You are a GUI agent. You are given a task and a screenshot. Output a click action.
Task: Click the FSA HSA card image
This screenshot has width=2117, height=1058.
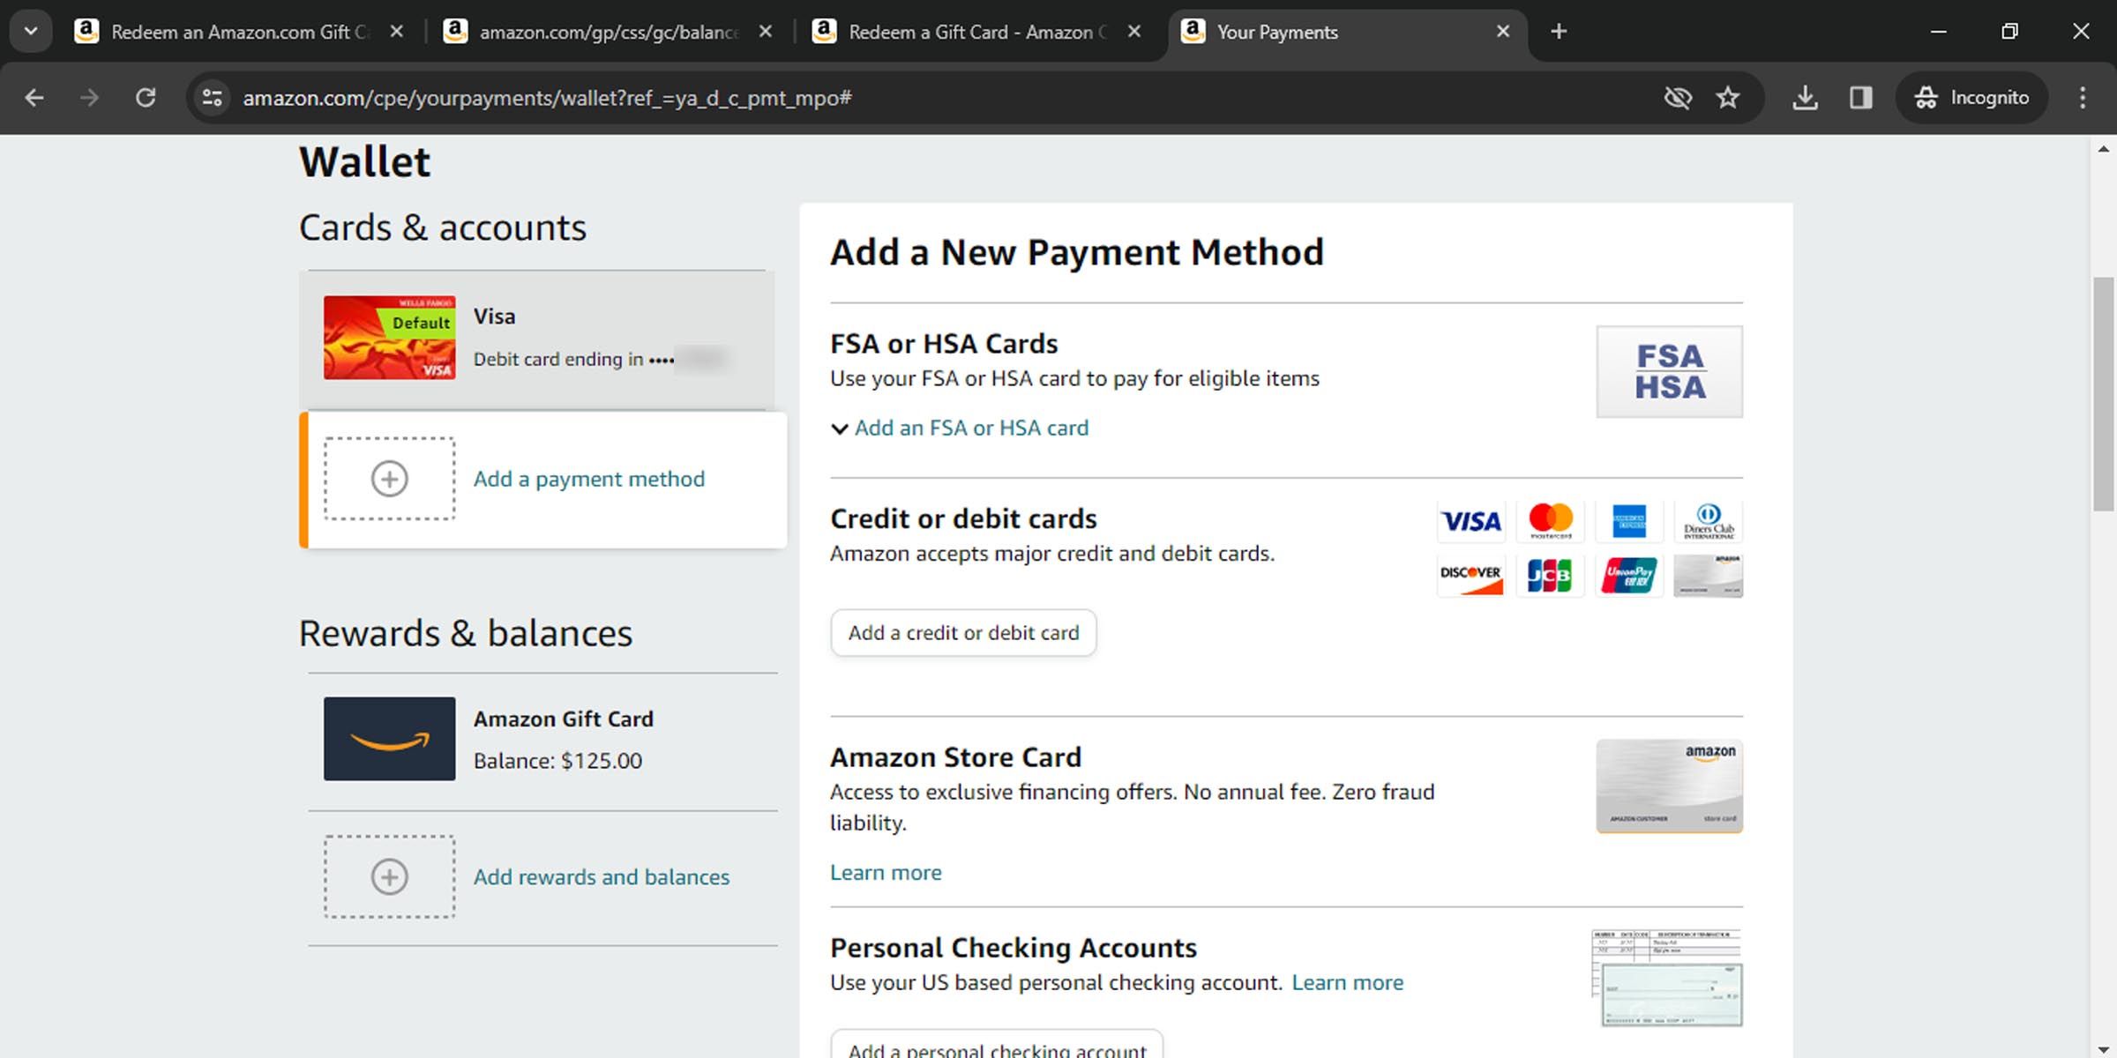pos(1669,371)
